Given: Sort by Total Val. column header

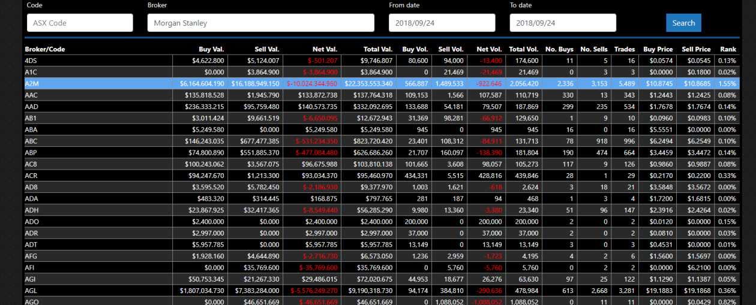Looking at the screenshot, I should (377, 49).
